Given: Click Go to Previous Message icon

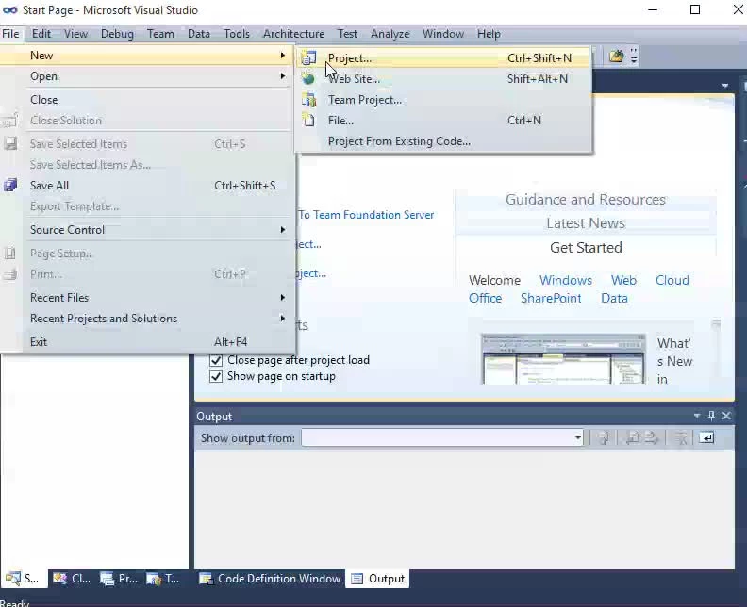Looking at the screenshot, I should (x=632, y=437).
